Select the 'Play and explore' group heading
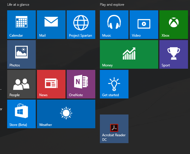 (112, 5)
